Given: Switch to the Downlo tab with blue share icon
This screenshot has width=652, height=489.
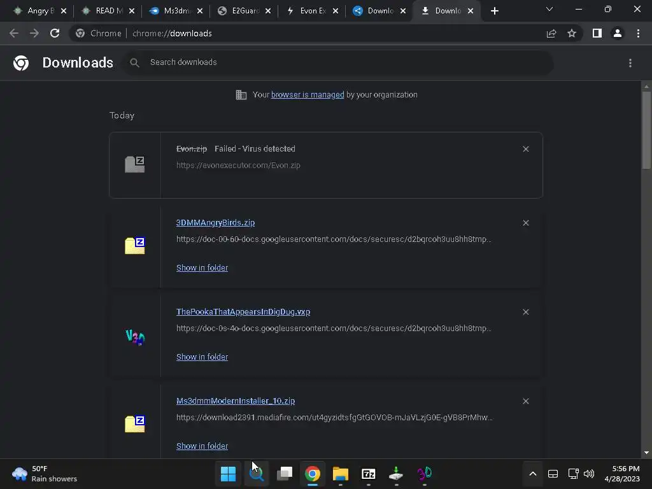Looking at the screenshot, I should coord(374,11).
